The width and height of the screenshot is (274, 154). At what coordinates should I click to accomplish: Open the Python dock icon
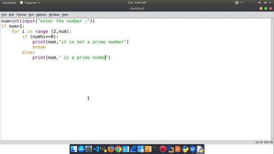click(x=185, y=149)
